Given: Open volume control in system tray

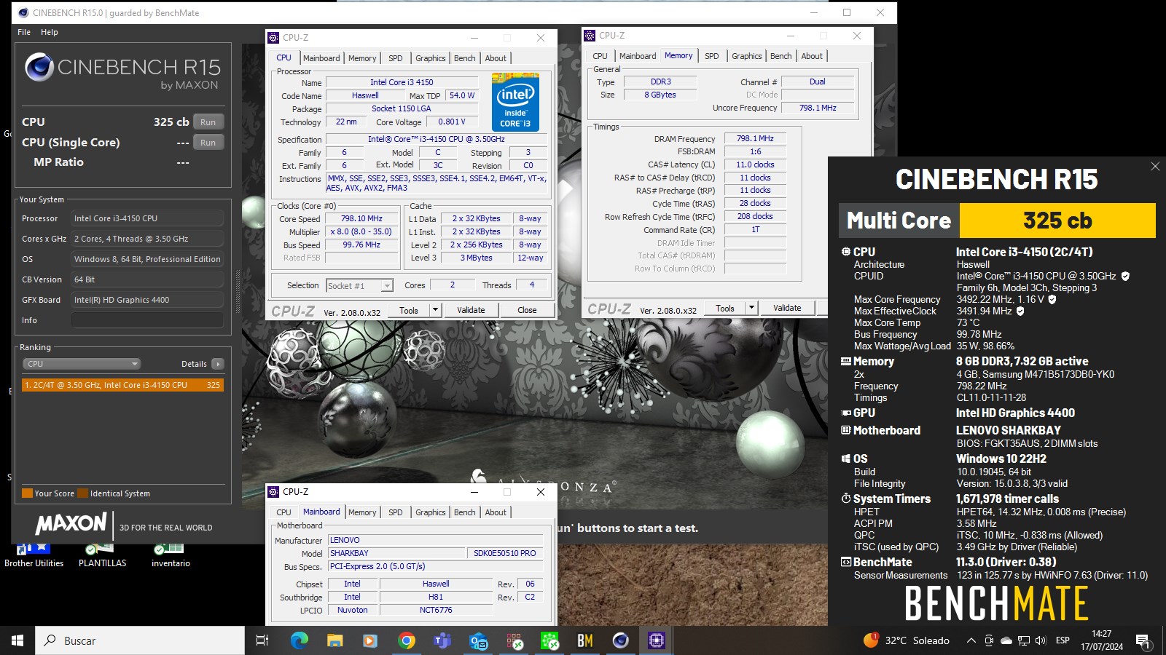Looking at the screenshot, I should click(1041, 640).
